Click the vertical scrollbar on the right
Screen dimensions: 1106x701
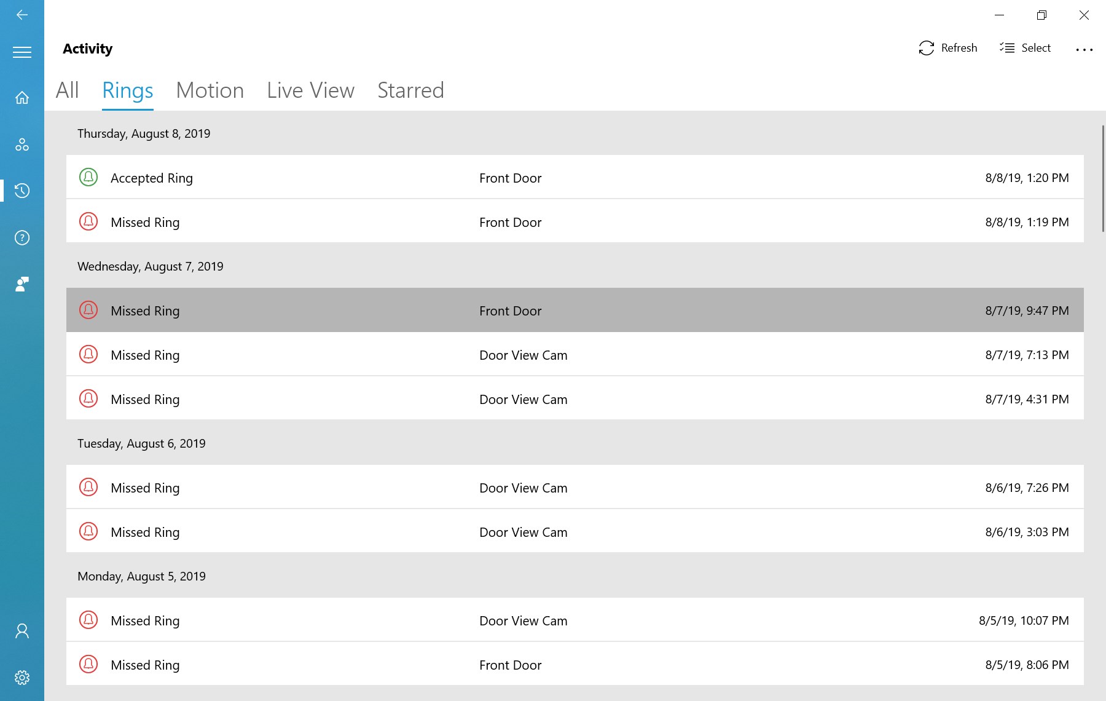[x=1103, y=178]
